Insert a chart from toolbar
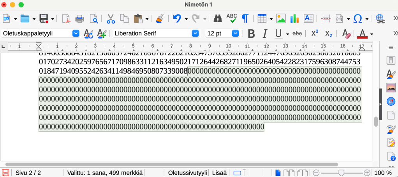The width and height of the screenshot is (398, 177). [294, 18]
